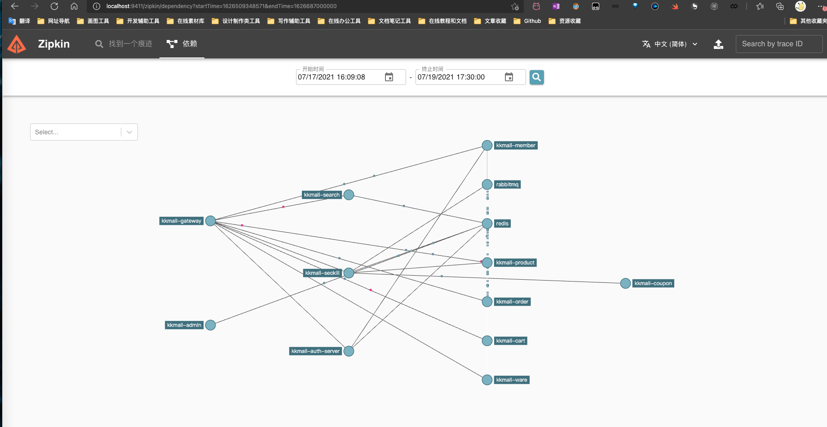
Task: Click the kkmall-gateway label
Action: (x=181, y=221)
